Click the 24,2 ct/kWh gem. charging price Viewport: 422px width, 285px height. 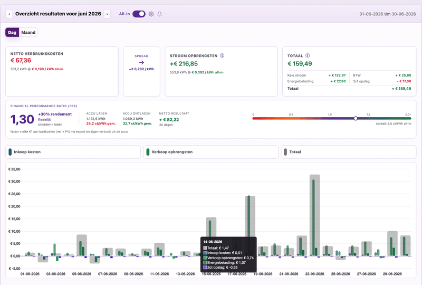101,123
